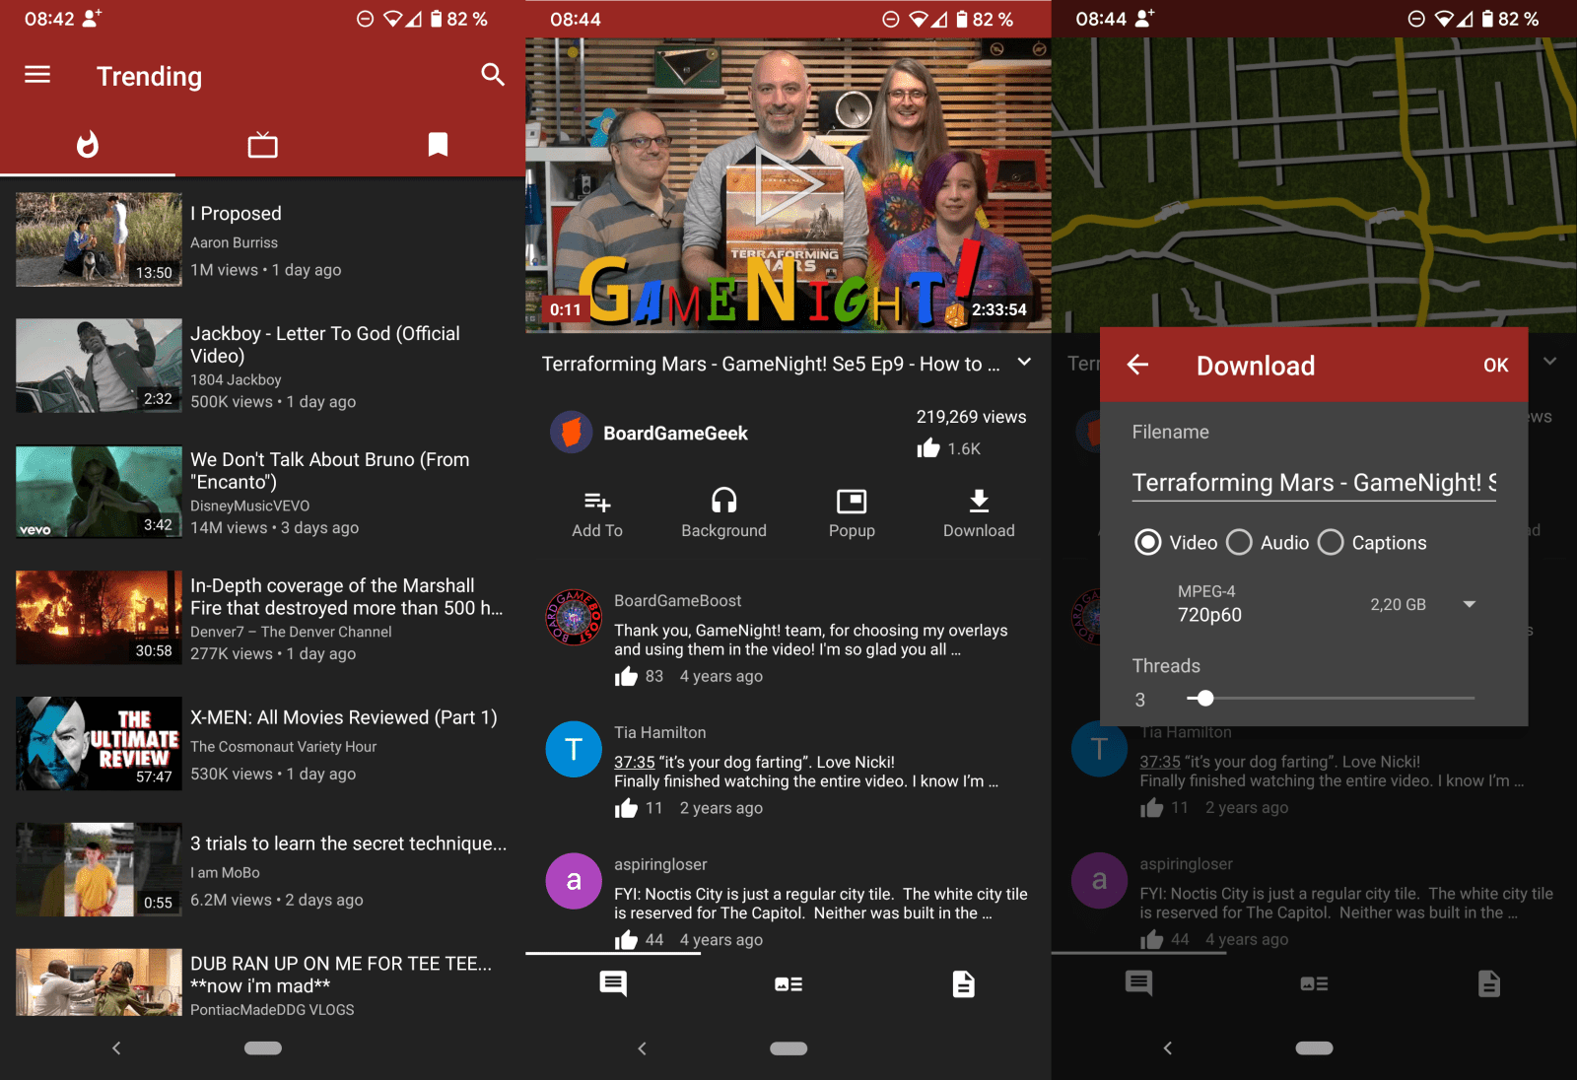Open the I Proposed video thumbnail
The height and width of the screenshot is (1080, 1577).
point(99,239)
